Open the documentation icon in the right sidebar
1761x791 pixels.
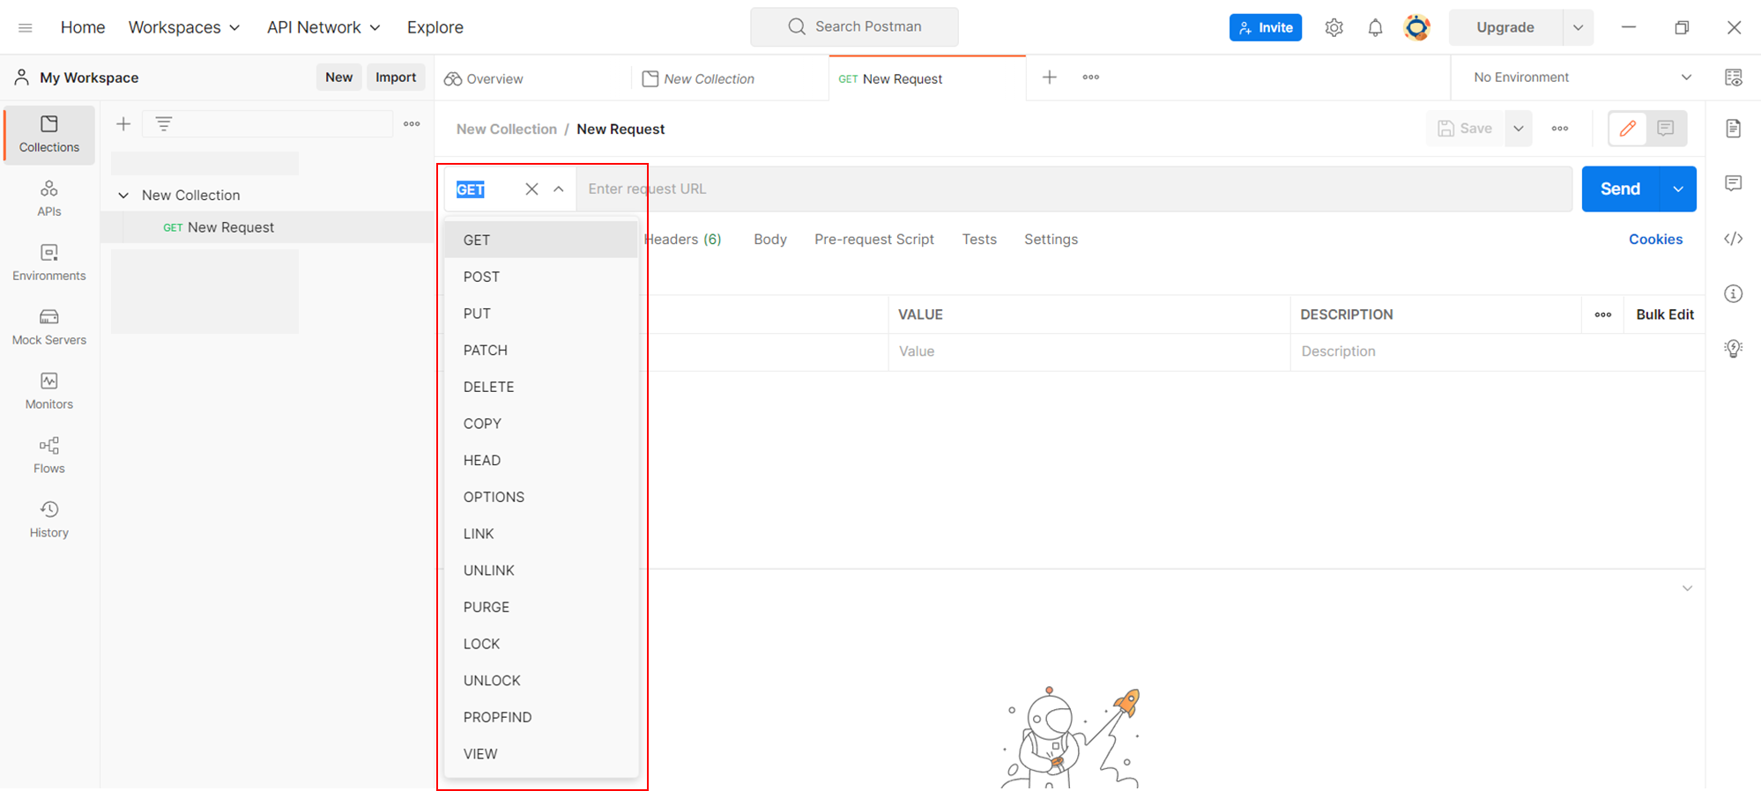[x=1733, y=129]
